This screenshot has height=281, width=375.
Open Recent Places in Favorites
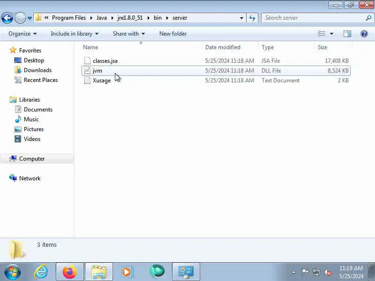[x=41, y=80]
